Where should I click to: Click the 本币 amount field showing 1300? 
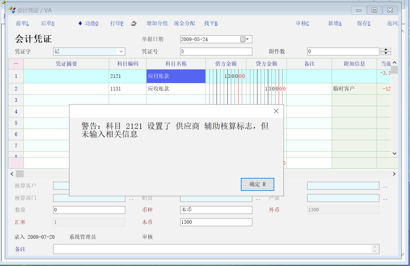tap(216, 222)
